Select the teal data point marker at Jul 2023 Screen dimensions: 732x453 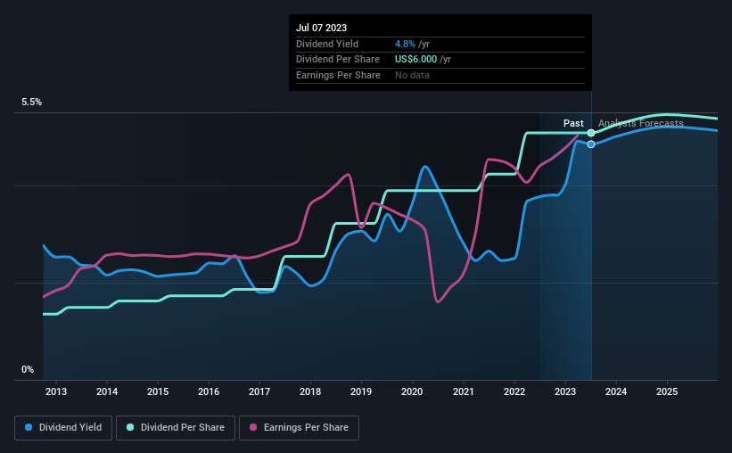591,133
